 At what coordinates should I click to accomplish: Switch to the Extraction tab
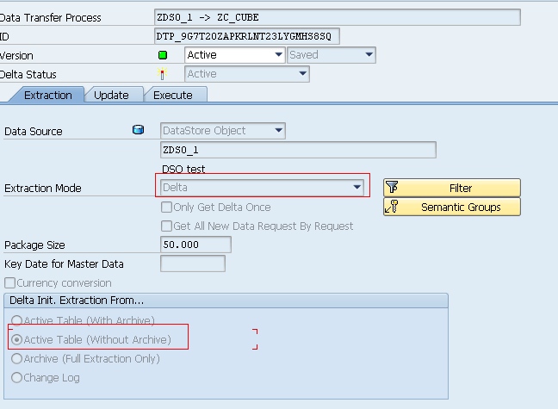pyautogui.click(x=48, y=96)
